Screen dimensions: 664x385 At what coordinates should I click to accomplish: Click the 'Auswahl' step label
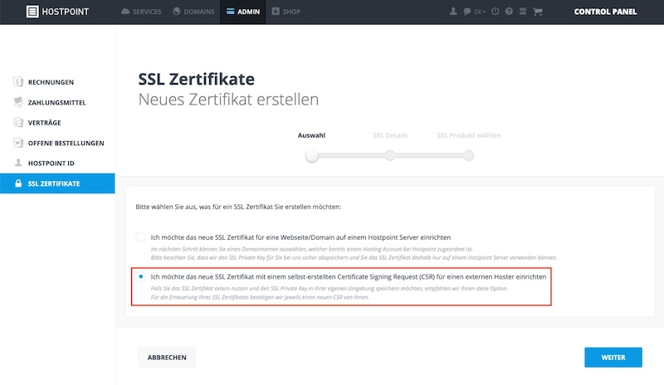(x=312, y=135)
